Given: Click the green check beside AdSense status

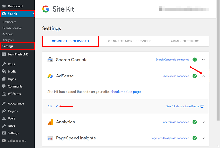Looking at the screenshot, I should (x=195, y=76).
